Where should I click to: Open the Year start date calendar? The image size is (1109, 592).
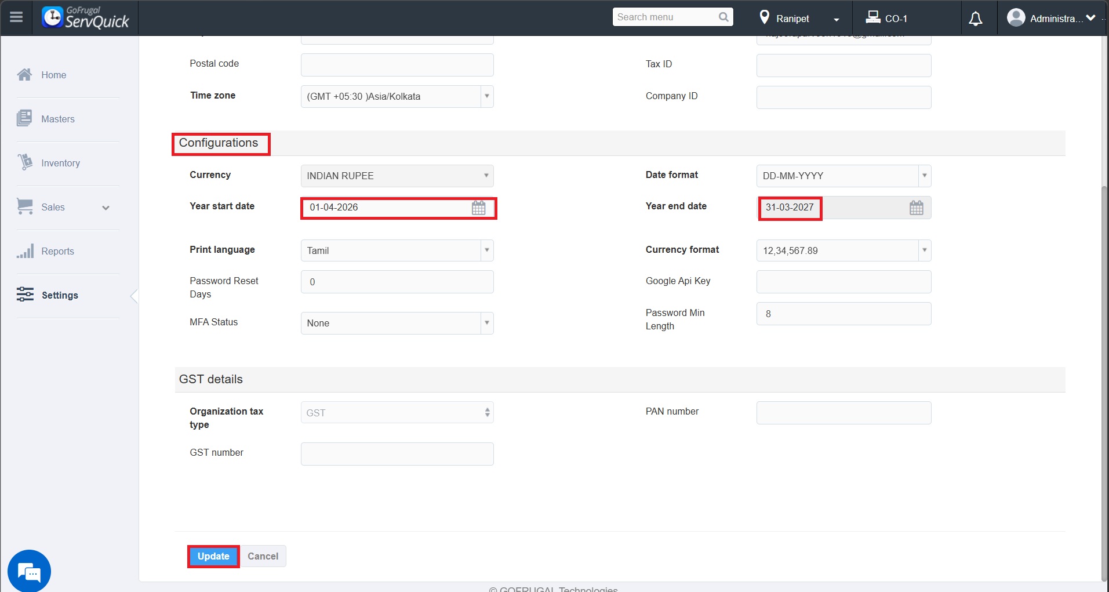478,208
